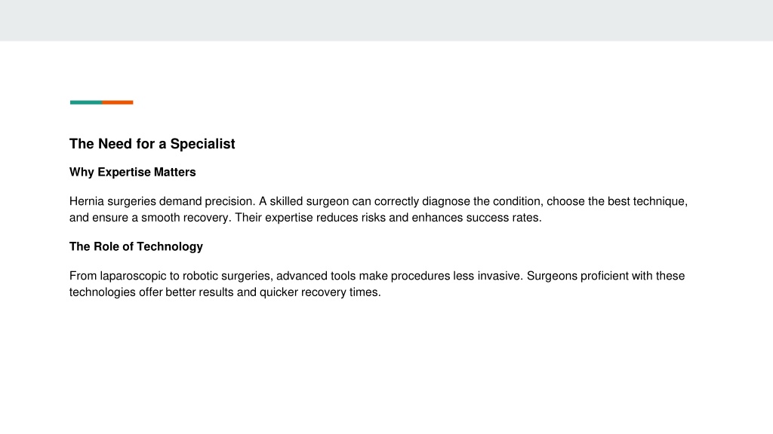Image resolution: width=773 pixels, height=434 pixels.
Task: Click the word "robotic" in second paragraph
Action: point(200,276)
